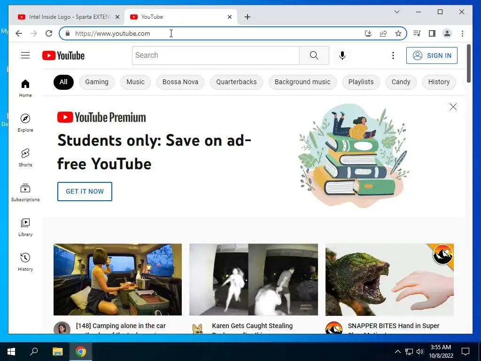Viewport: 481px width, 361px height.
Task: Open Karen Gets Caught Stealing thumbnail
Action: 254,280
